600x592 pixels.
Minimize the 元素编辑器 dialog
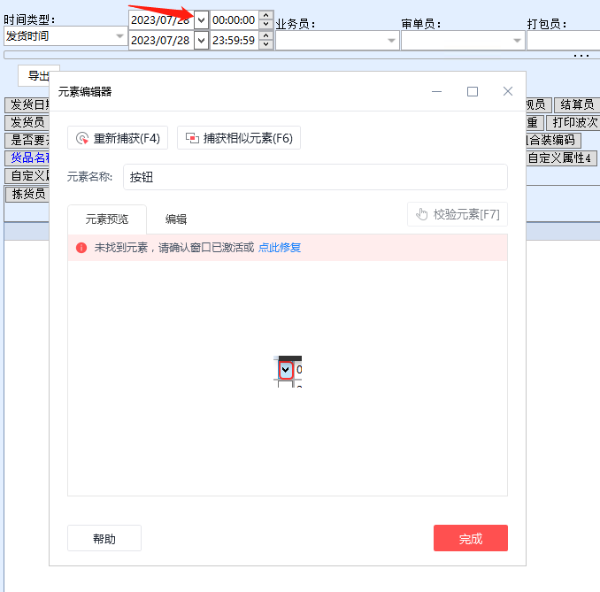(436, 91)
